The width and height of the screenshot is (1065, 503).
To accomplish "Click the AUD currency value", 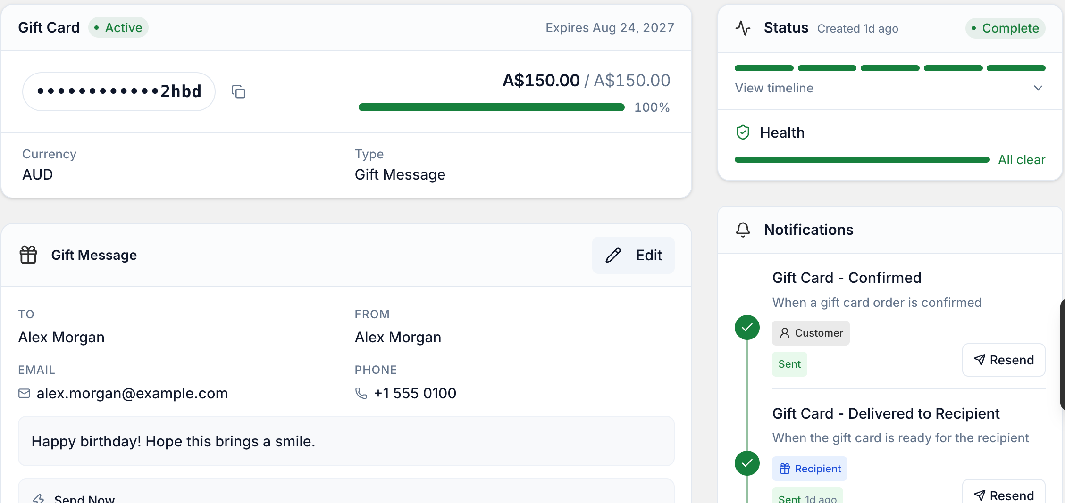I will (38, 174).
